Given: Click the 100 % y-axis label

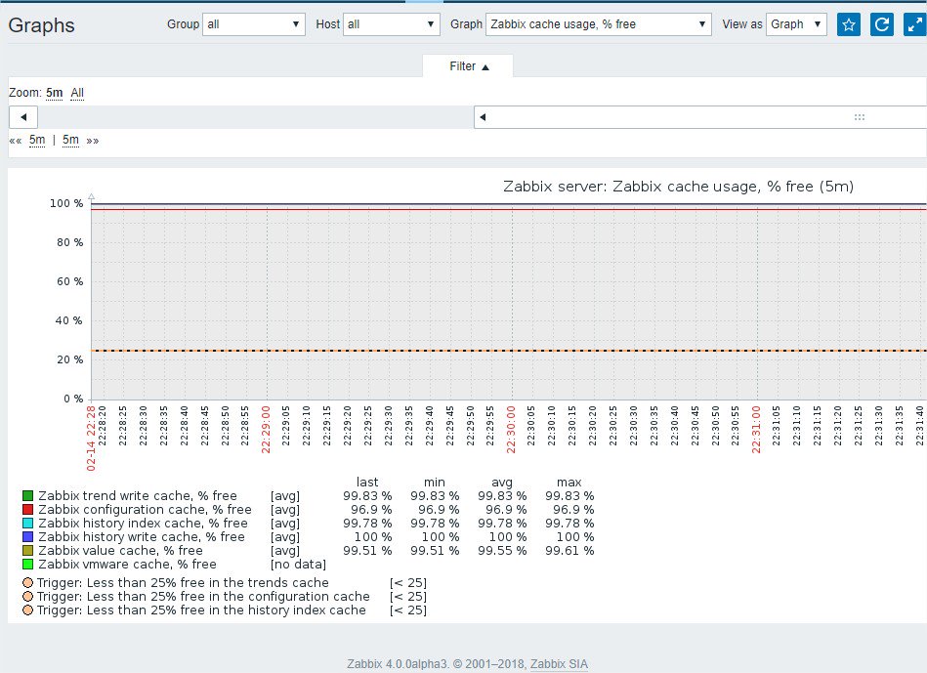Looking at the screenshot, I should [66, 203].
